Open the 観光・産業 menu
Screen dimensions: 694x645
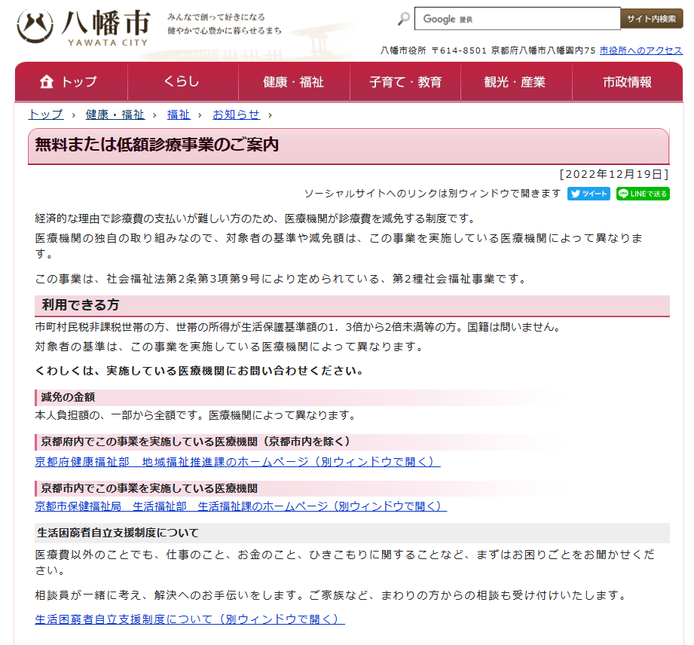coord(516,82)
